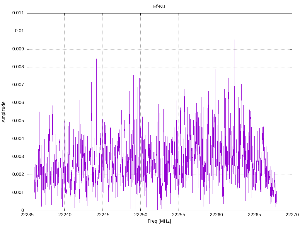Click the second-highest peak reaching 0.0095

tap(234, 40)
